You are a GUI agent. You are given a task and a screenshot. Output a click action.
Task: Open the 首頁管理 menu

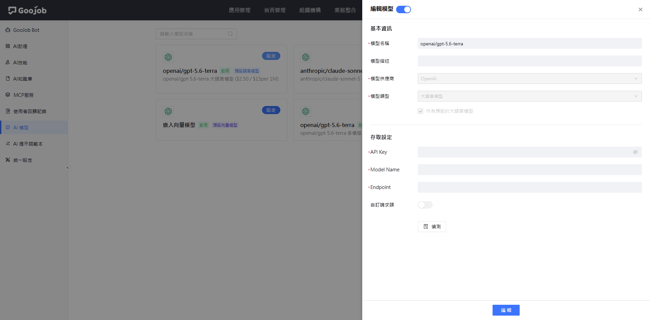point(275,10)
